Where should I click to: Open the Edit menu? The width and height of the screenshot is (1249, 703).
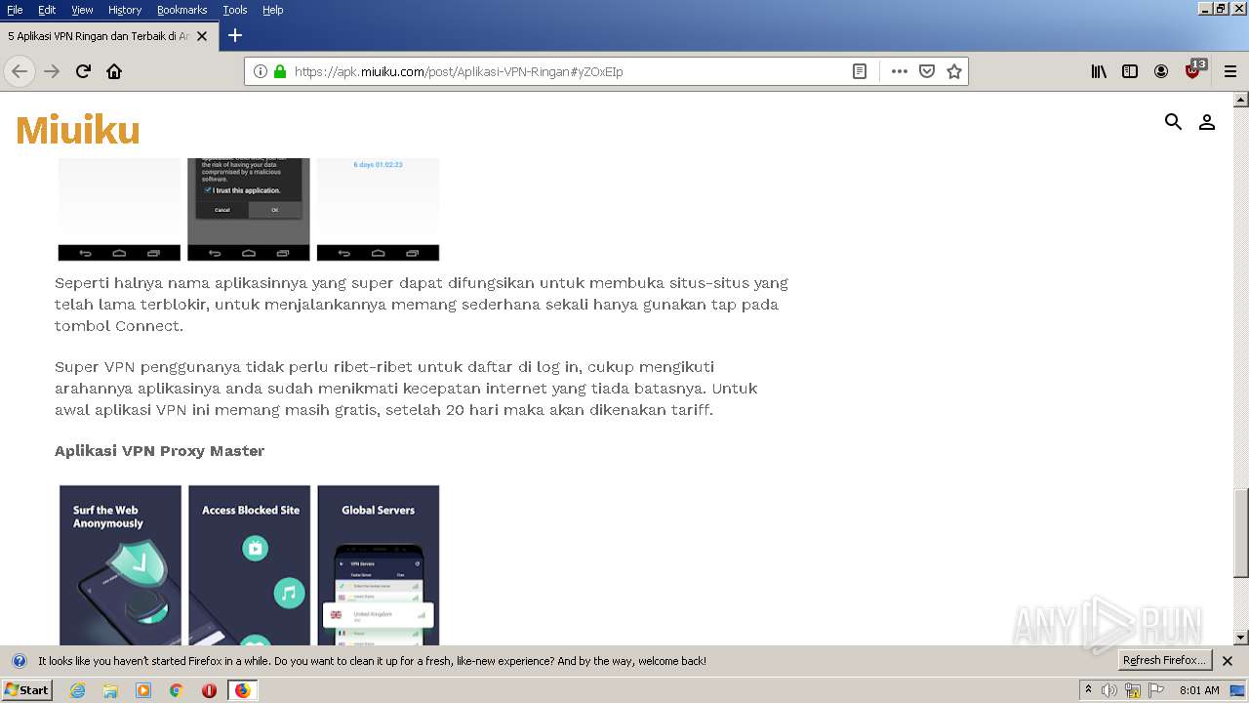47,10
